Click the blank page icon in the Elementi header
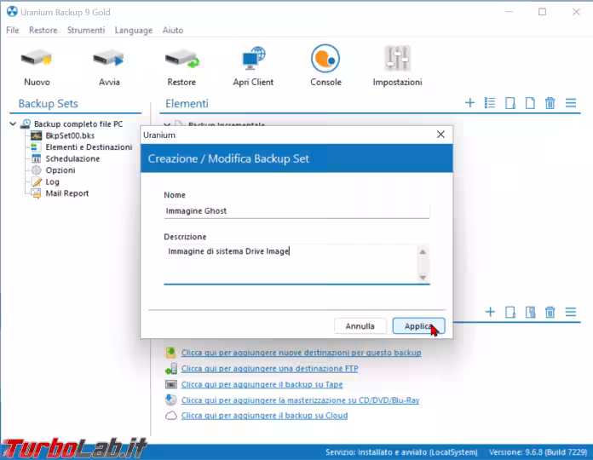Image resolution: width=593 pixels, height=460 pixels. [x=530, y=103]
